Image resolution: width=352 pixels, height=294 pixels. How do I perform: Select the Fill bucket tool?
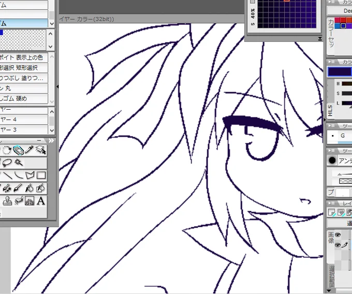click(x=30, y=188)
